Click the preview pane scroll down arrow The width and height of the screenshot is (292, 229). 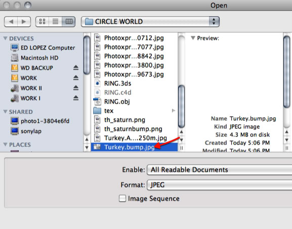[x=287, y=140]
